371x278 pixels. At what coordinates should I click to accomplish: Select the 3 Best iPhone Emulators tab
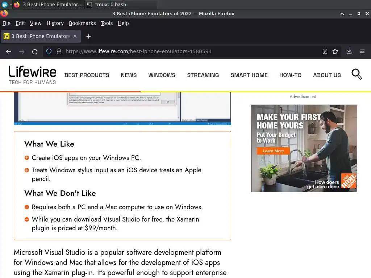(41, 36)
